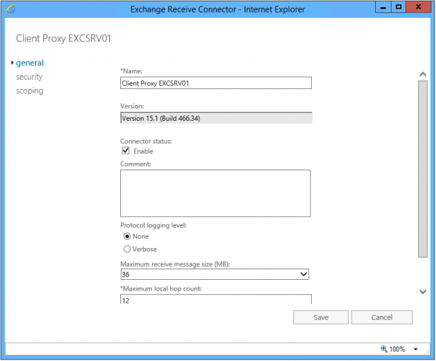436x361 pixels.
Task: Select the general tab
Action: pyautogui.click(x=30, y=63)
